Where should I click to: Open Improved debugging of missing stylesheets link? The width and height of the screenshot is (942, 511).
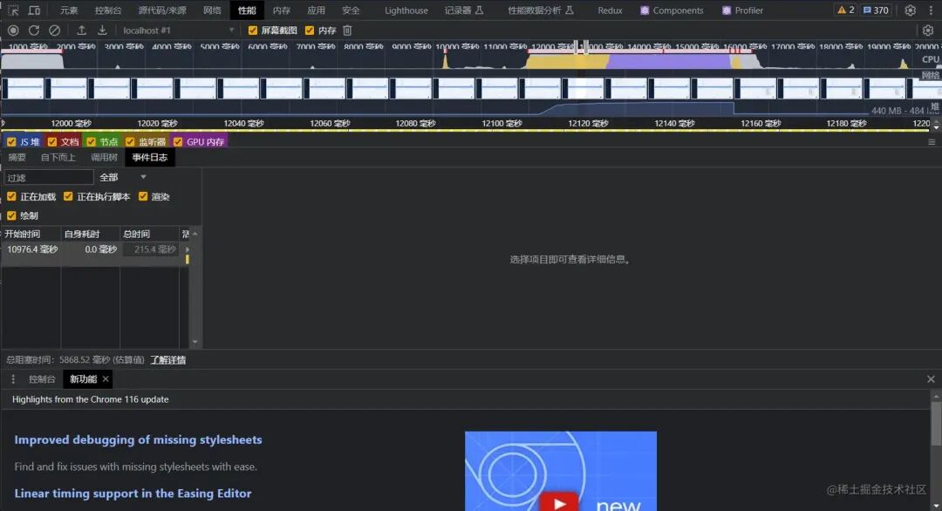[x=138, y=439]
